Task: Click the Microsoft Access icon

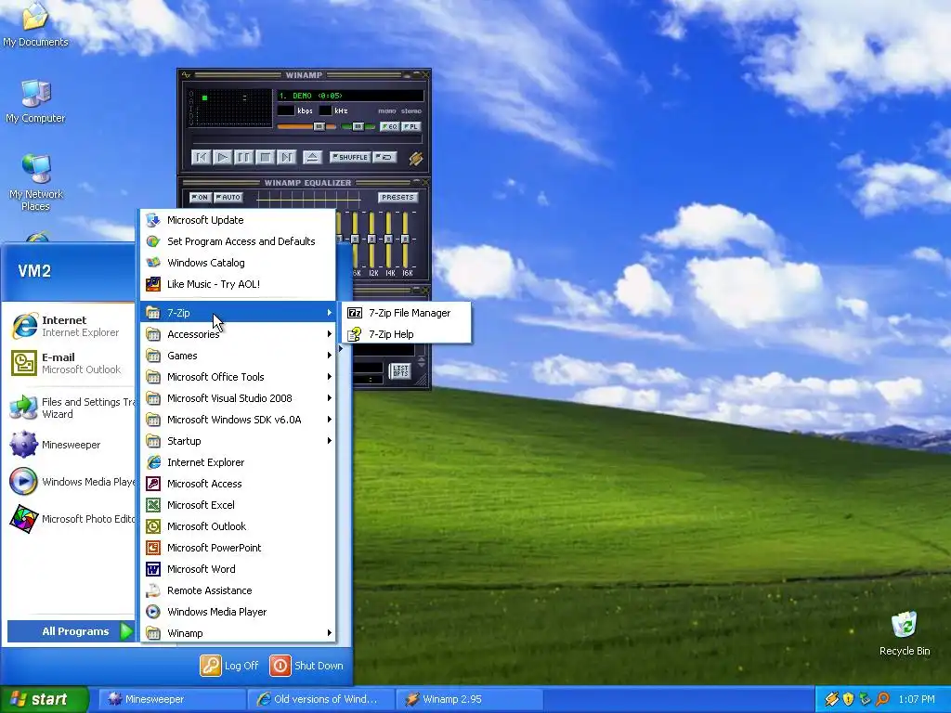Action: [153, 483]
